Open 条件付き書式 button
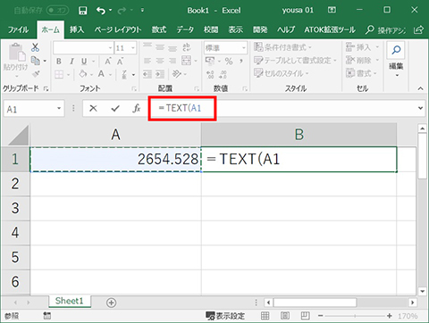429x323 pixels. 282,47
